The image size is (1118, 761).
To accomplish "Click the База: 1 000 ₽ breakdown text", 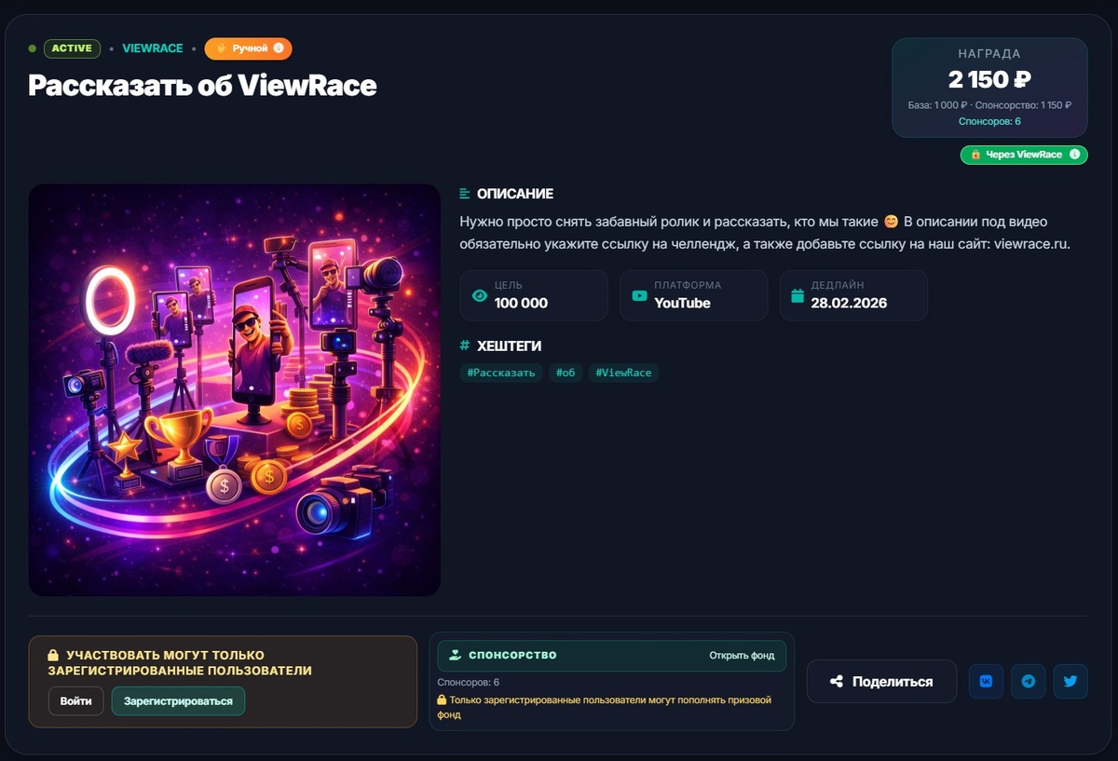I will pyautogui.click(x=937, y=105).
